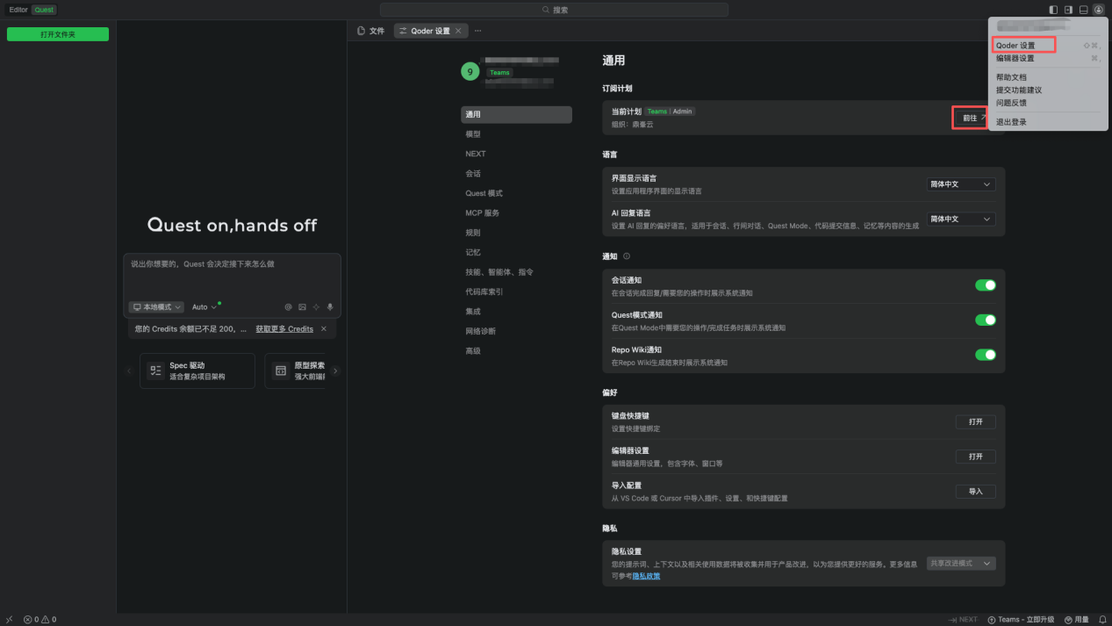The height and width of the screenshot is (626, 1112).
Task: Open the tab overflow ellipsis menu
Action: click(478, 31)
